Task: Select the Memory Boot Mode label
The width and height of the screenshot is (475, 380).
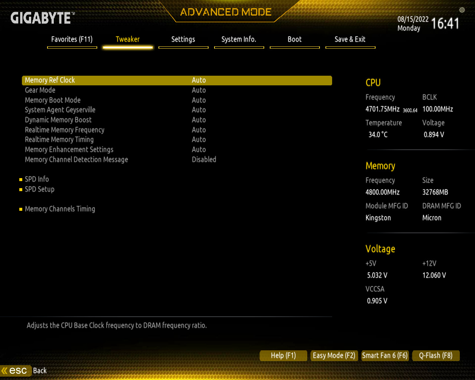Action: coord(53,100)
